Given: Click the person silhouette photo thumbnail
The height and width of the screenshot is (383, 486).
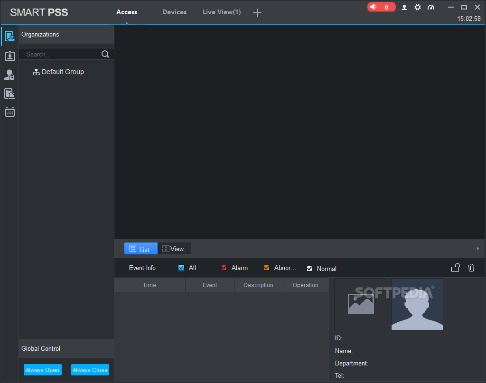Looking at the screenshot, I should [x=417, y=304].
